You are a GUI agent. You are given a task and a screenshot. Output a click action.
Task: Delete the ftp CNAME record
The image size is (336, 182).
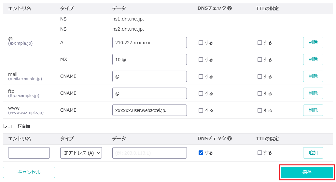pos(313,93)
